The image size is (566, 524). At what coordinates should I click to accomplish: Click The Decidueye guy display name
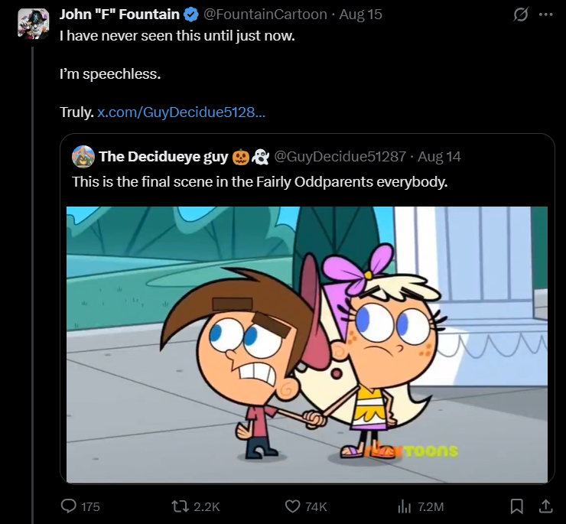point(164,156)
